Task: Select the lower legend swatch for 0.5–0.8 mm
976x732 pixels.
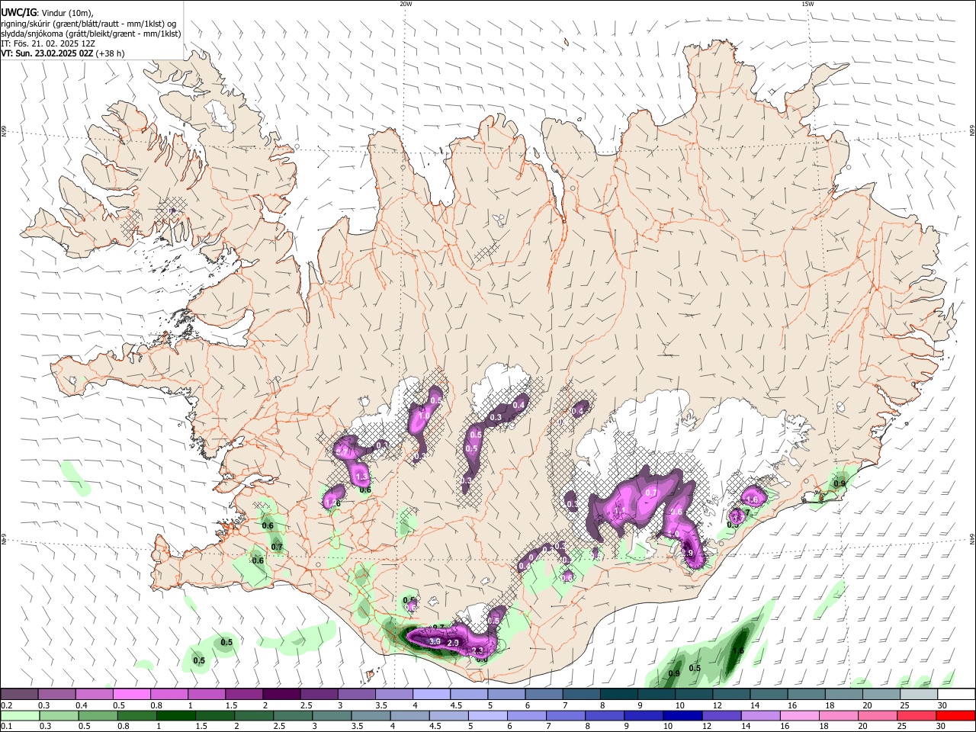Action: (98, 715)
